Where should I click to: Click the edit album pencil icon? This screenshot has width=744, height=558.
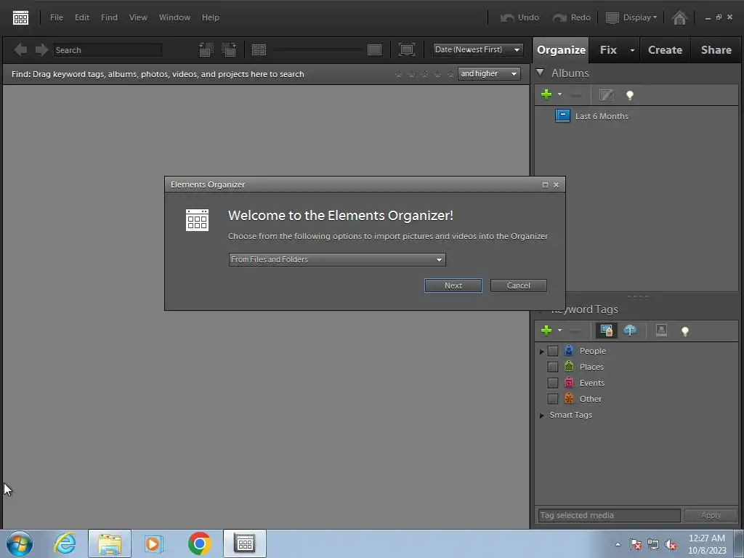point(606,95)
